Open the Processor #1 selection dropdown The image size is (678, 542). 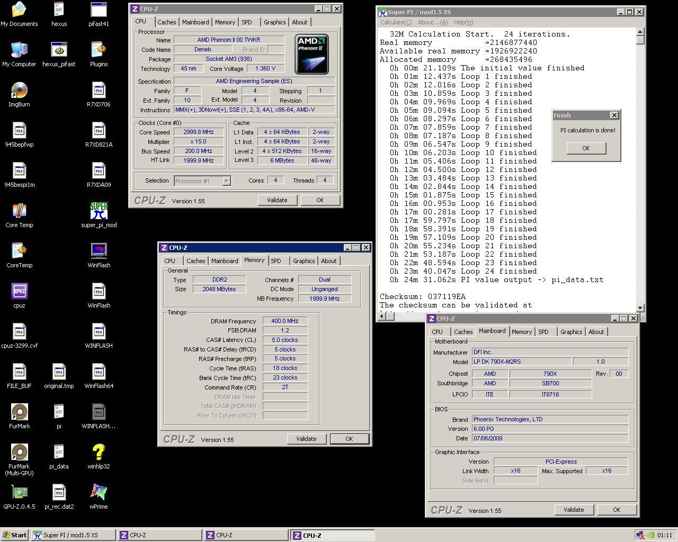pyautogui.click(x=202, y=180)
